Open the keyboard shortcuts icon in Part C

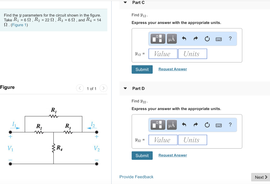(219, 38)
